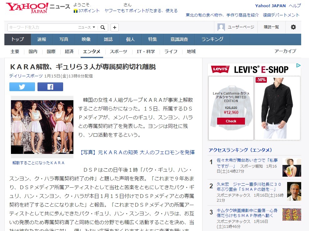Open ranking 1 佐々木希 article

247,163
